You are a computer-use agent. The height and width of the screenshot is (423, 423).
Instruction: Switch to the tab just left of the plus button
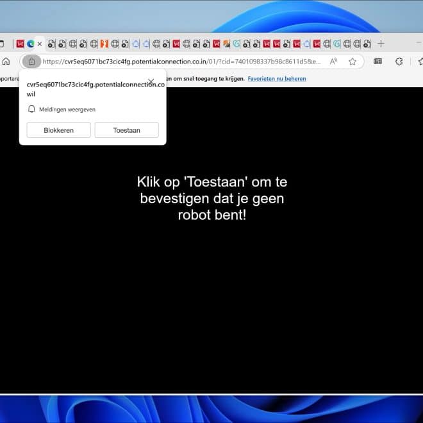(x=367, y=44)
